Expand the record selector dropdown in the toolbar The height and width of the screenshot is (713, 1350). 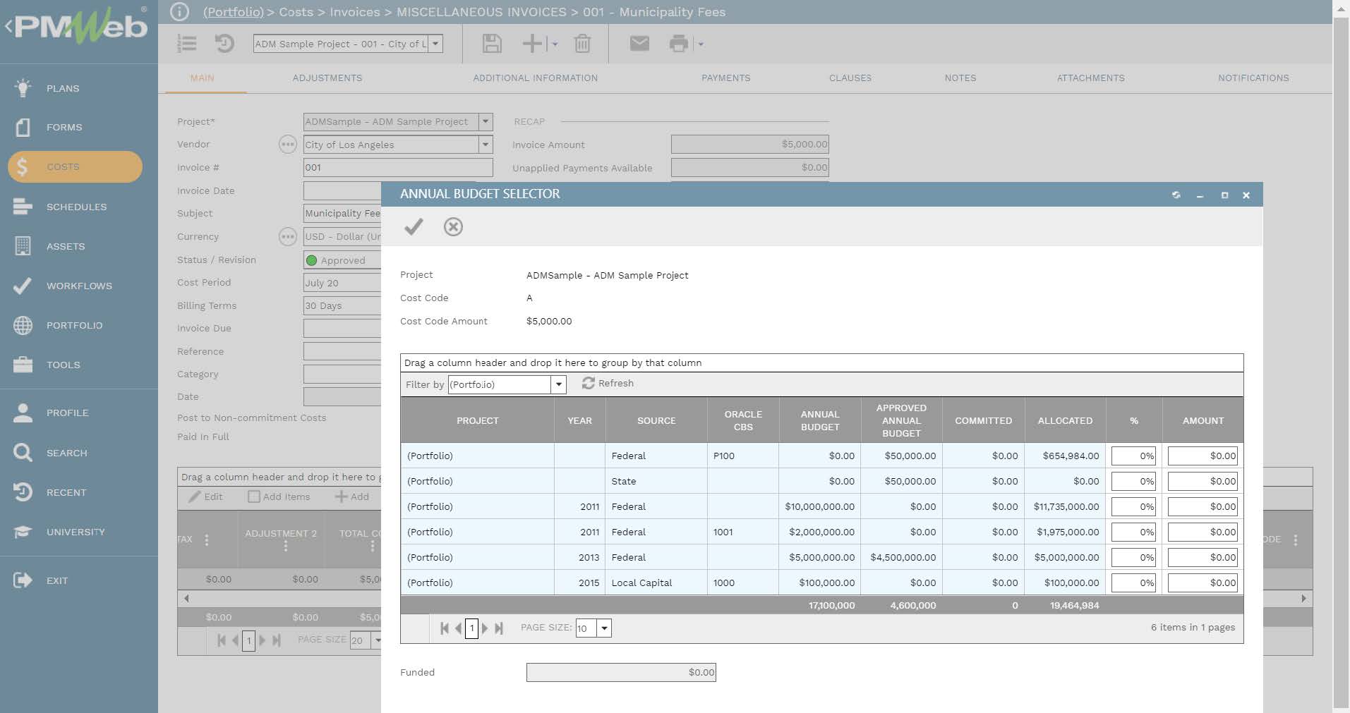(x=435, y=44)
